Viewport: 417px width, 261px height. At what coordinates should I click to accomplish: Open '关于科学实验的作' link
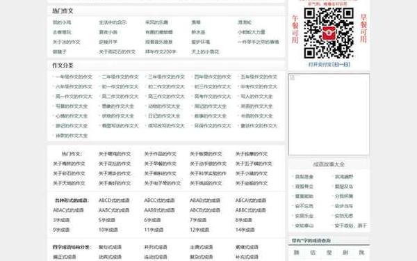click(208, 173)
